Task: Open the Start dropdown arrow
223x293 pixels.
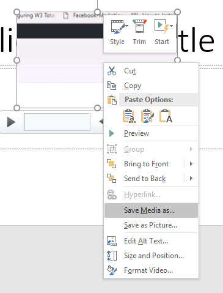Action: 172,26
